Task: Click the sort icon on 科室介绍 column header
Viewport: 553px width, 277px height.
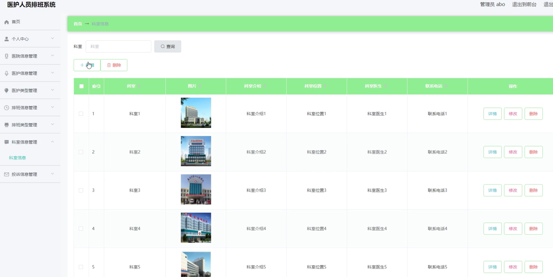Action: pyautogui.click(x=265, y=86)
